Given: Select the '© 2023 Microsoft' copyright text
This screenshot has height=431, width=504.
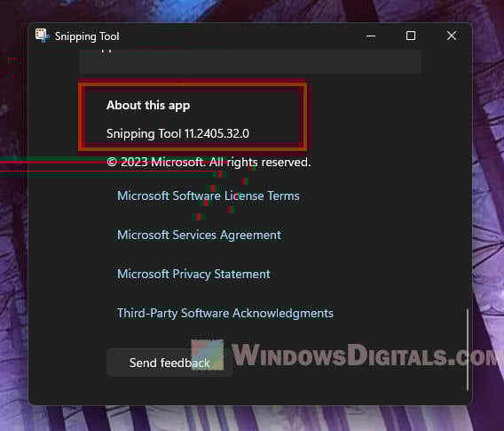Looking at the screenshot, I should 209,162.
